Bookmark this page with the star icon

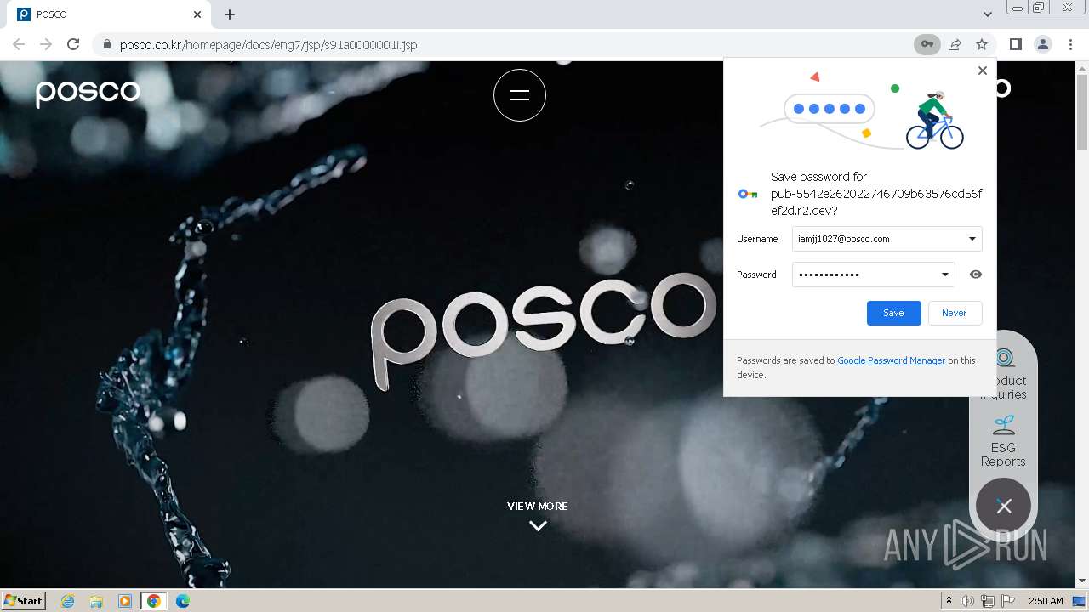coord(982,44)
